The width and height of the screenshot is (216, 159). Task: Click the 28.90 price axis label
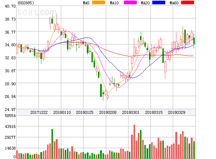tap(10, 84)
